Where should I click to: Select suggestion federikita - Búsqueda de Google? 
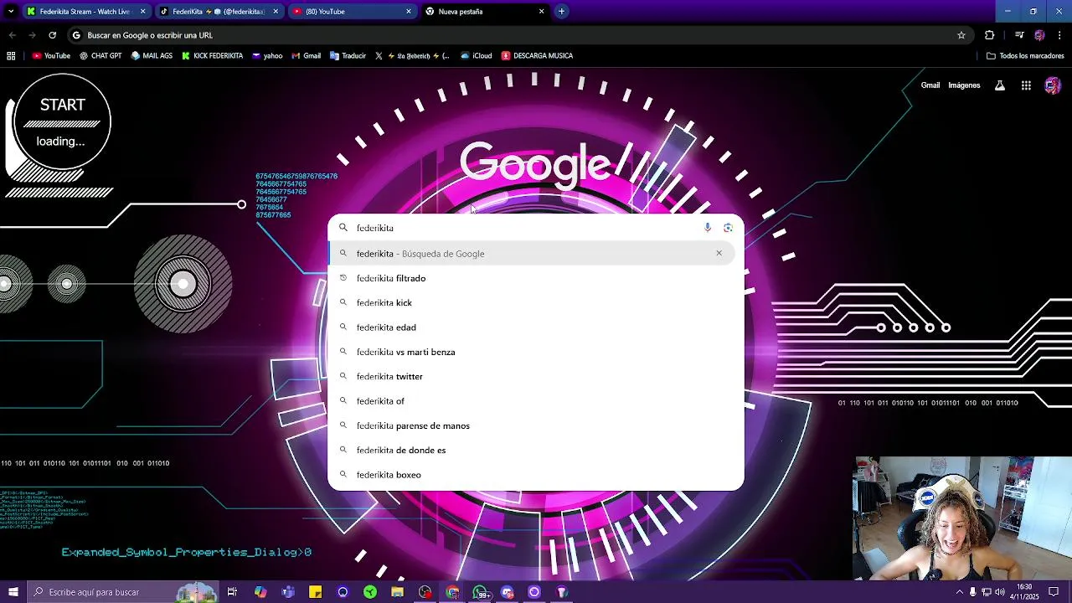532,254
